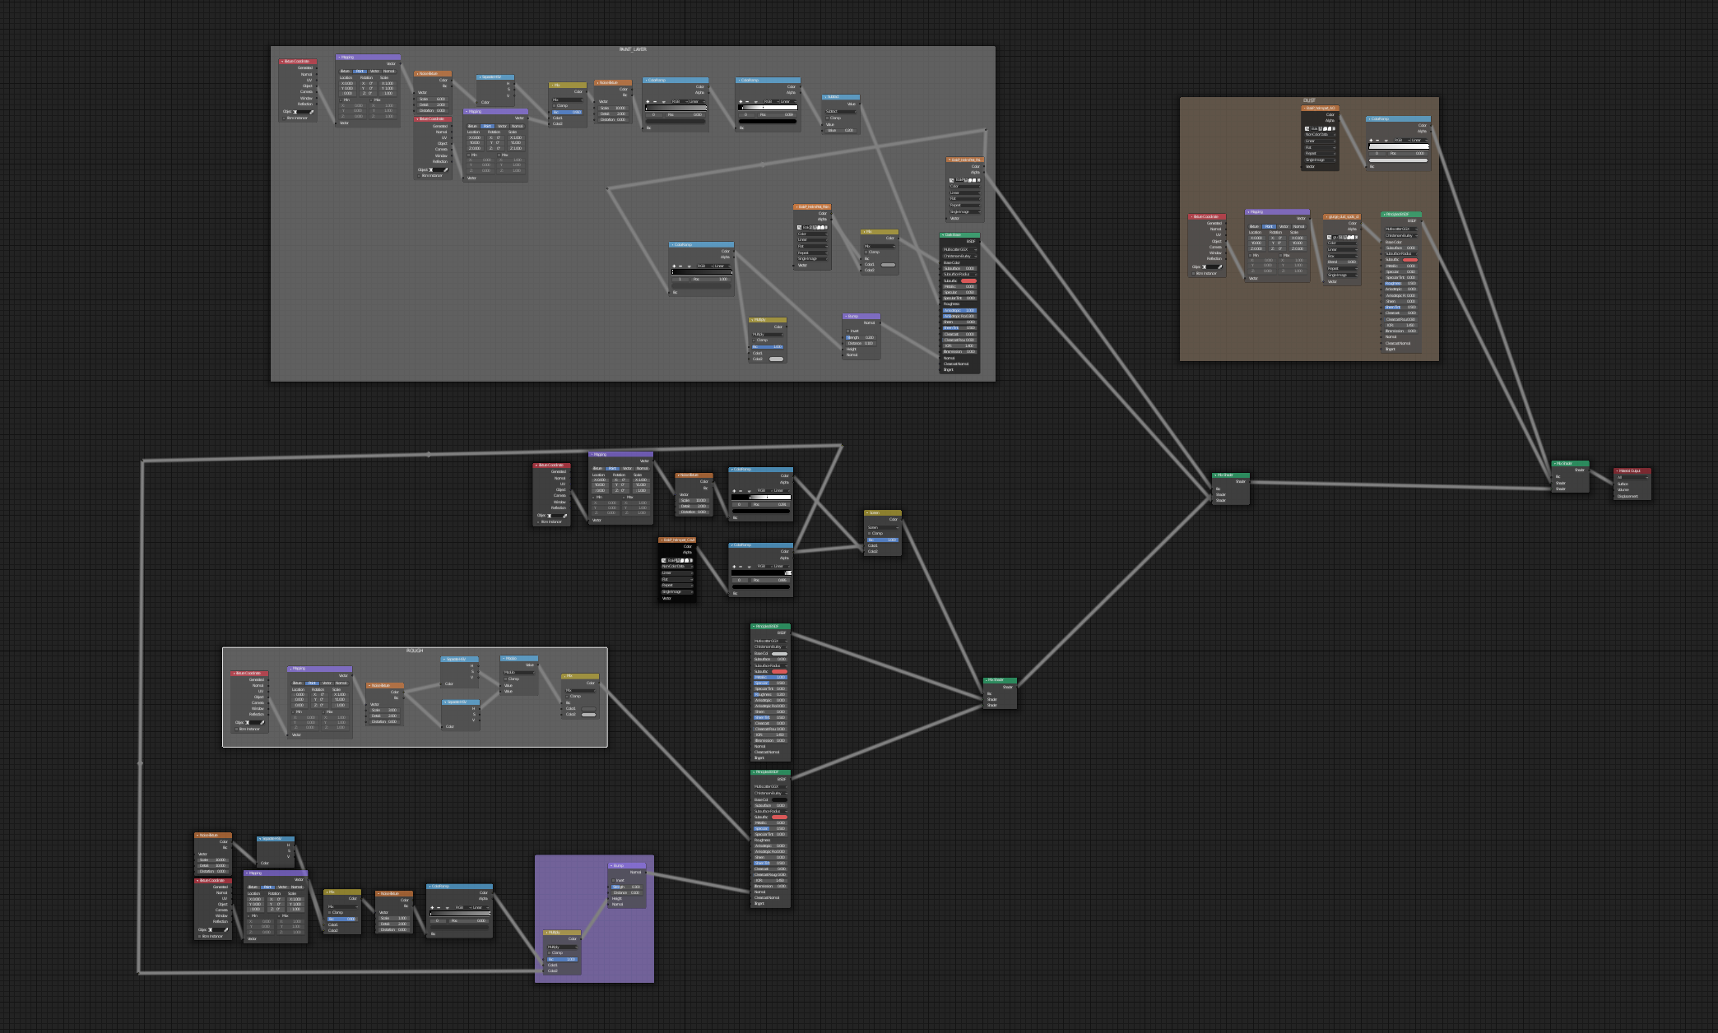
Task: Collapse the BakeP_helmpart_Cavit image node
Action: click(x=662, y=540)
